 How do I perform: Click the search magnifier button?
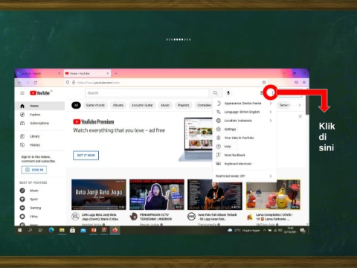click(215, 93)
